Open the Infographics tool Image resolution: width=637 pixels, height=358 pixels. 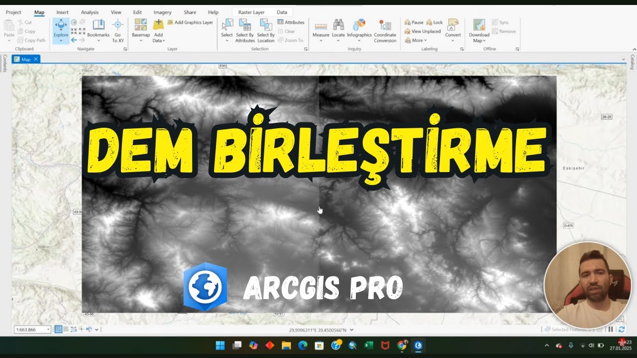pos(359,30)
